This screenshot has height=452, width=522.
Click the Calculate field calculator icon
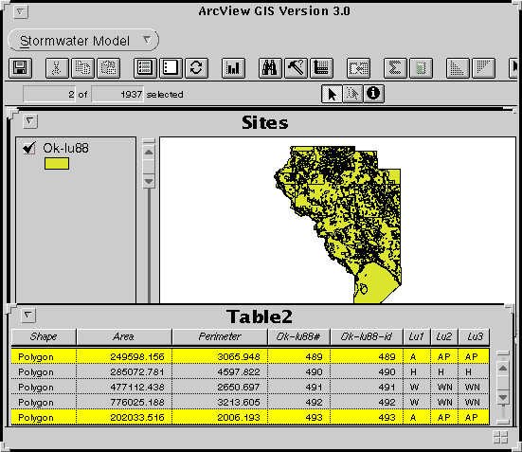coord(422,68)
